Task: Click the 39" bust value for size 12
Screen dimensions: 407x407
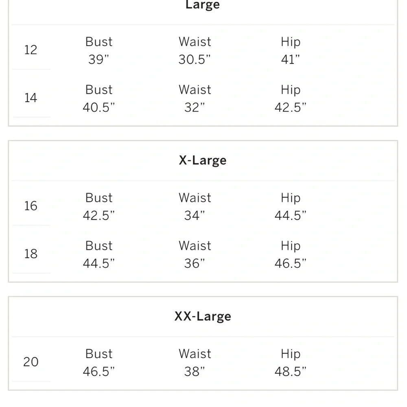Action: click(98, 59)
